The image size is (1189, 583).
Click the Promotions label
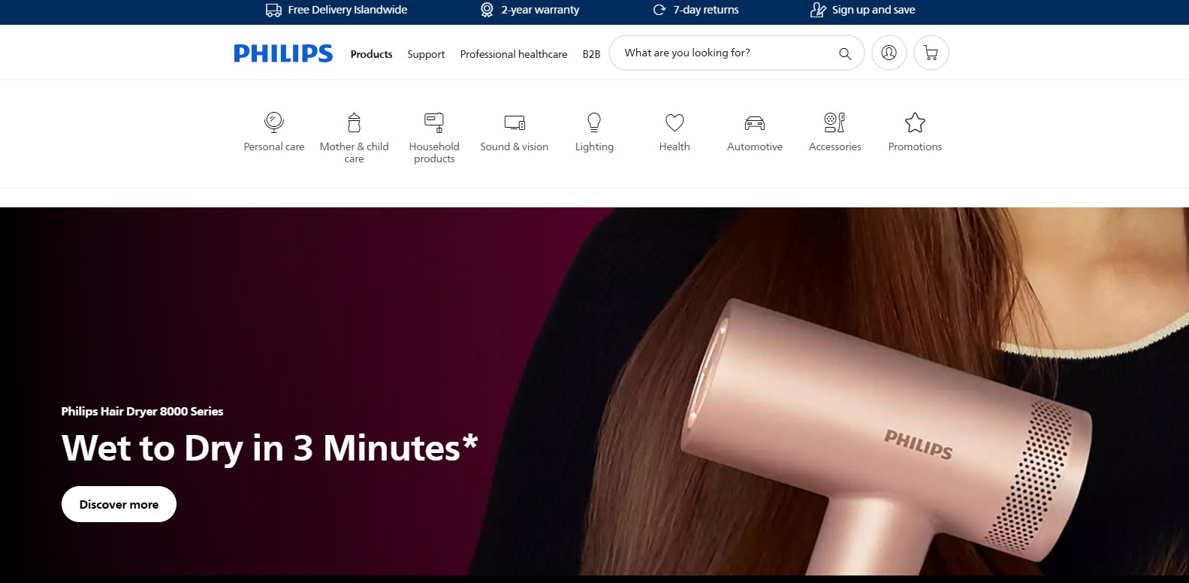tap(915, 147)
